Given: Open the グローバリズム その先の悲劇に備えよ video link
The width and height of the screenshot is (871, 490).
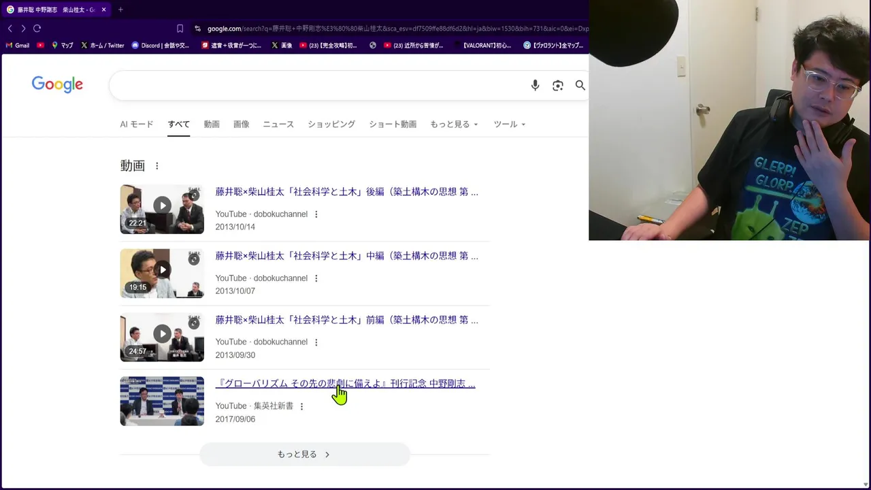Looking at the screenshot, I should [346, 384].
